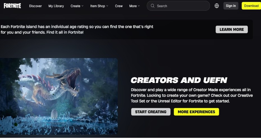Click the More Experiences button
The height and width of the screenshot is (139, 261).
pos(196,112)
